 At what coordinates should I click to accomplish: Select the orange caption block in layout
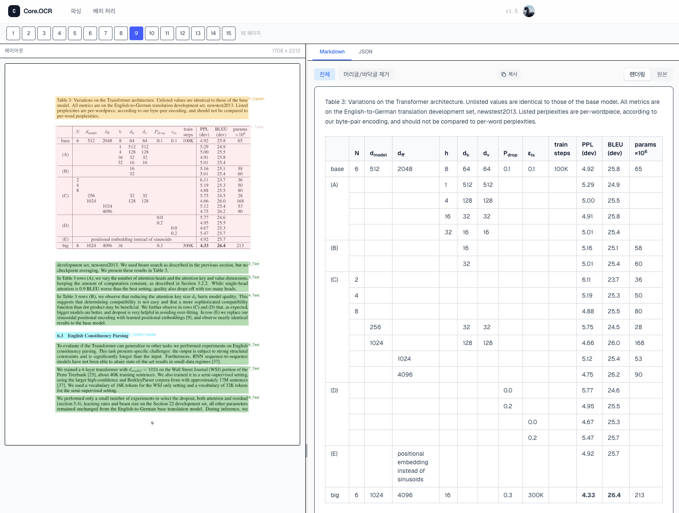click(x=152, y=108)
